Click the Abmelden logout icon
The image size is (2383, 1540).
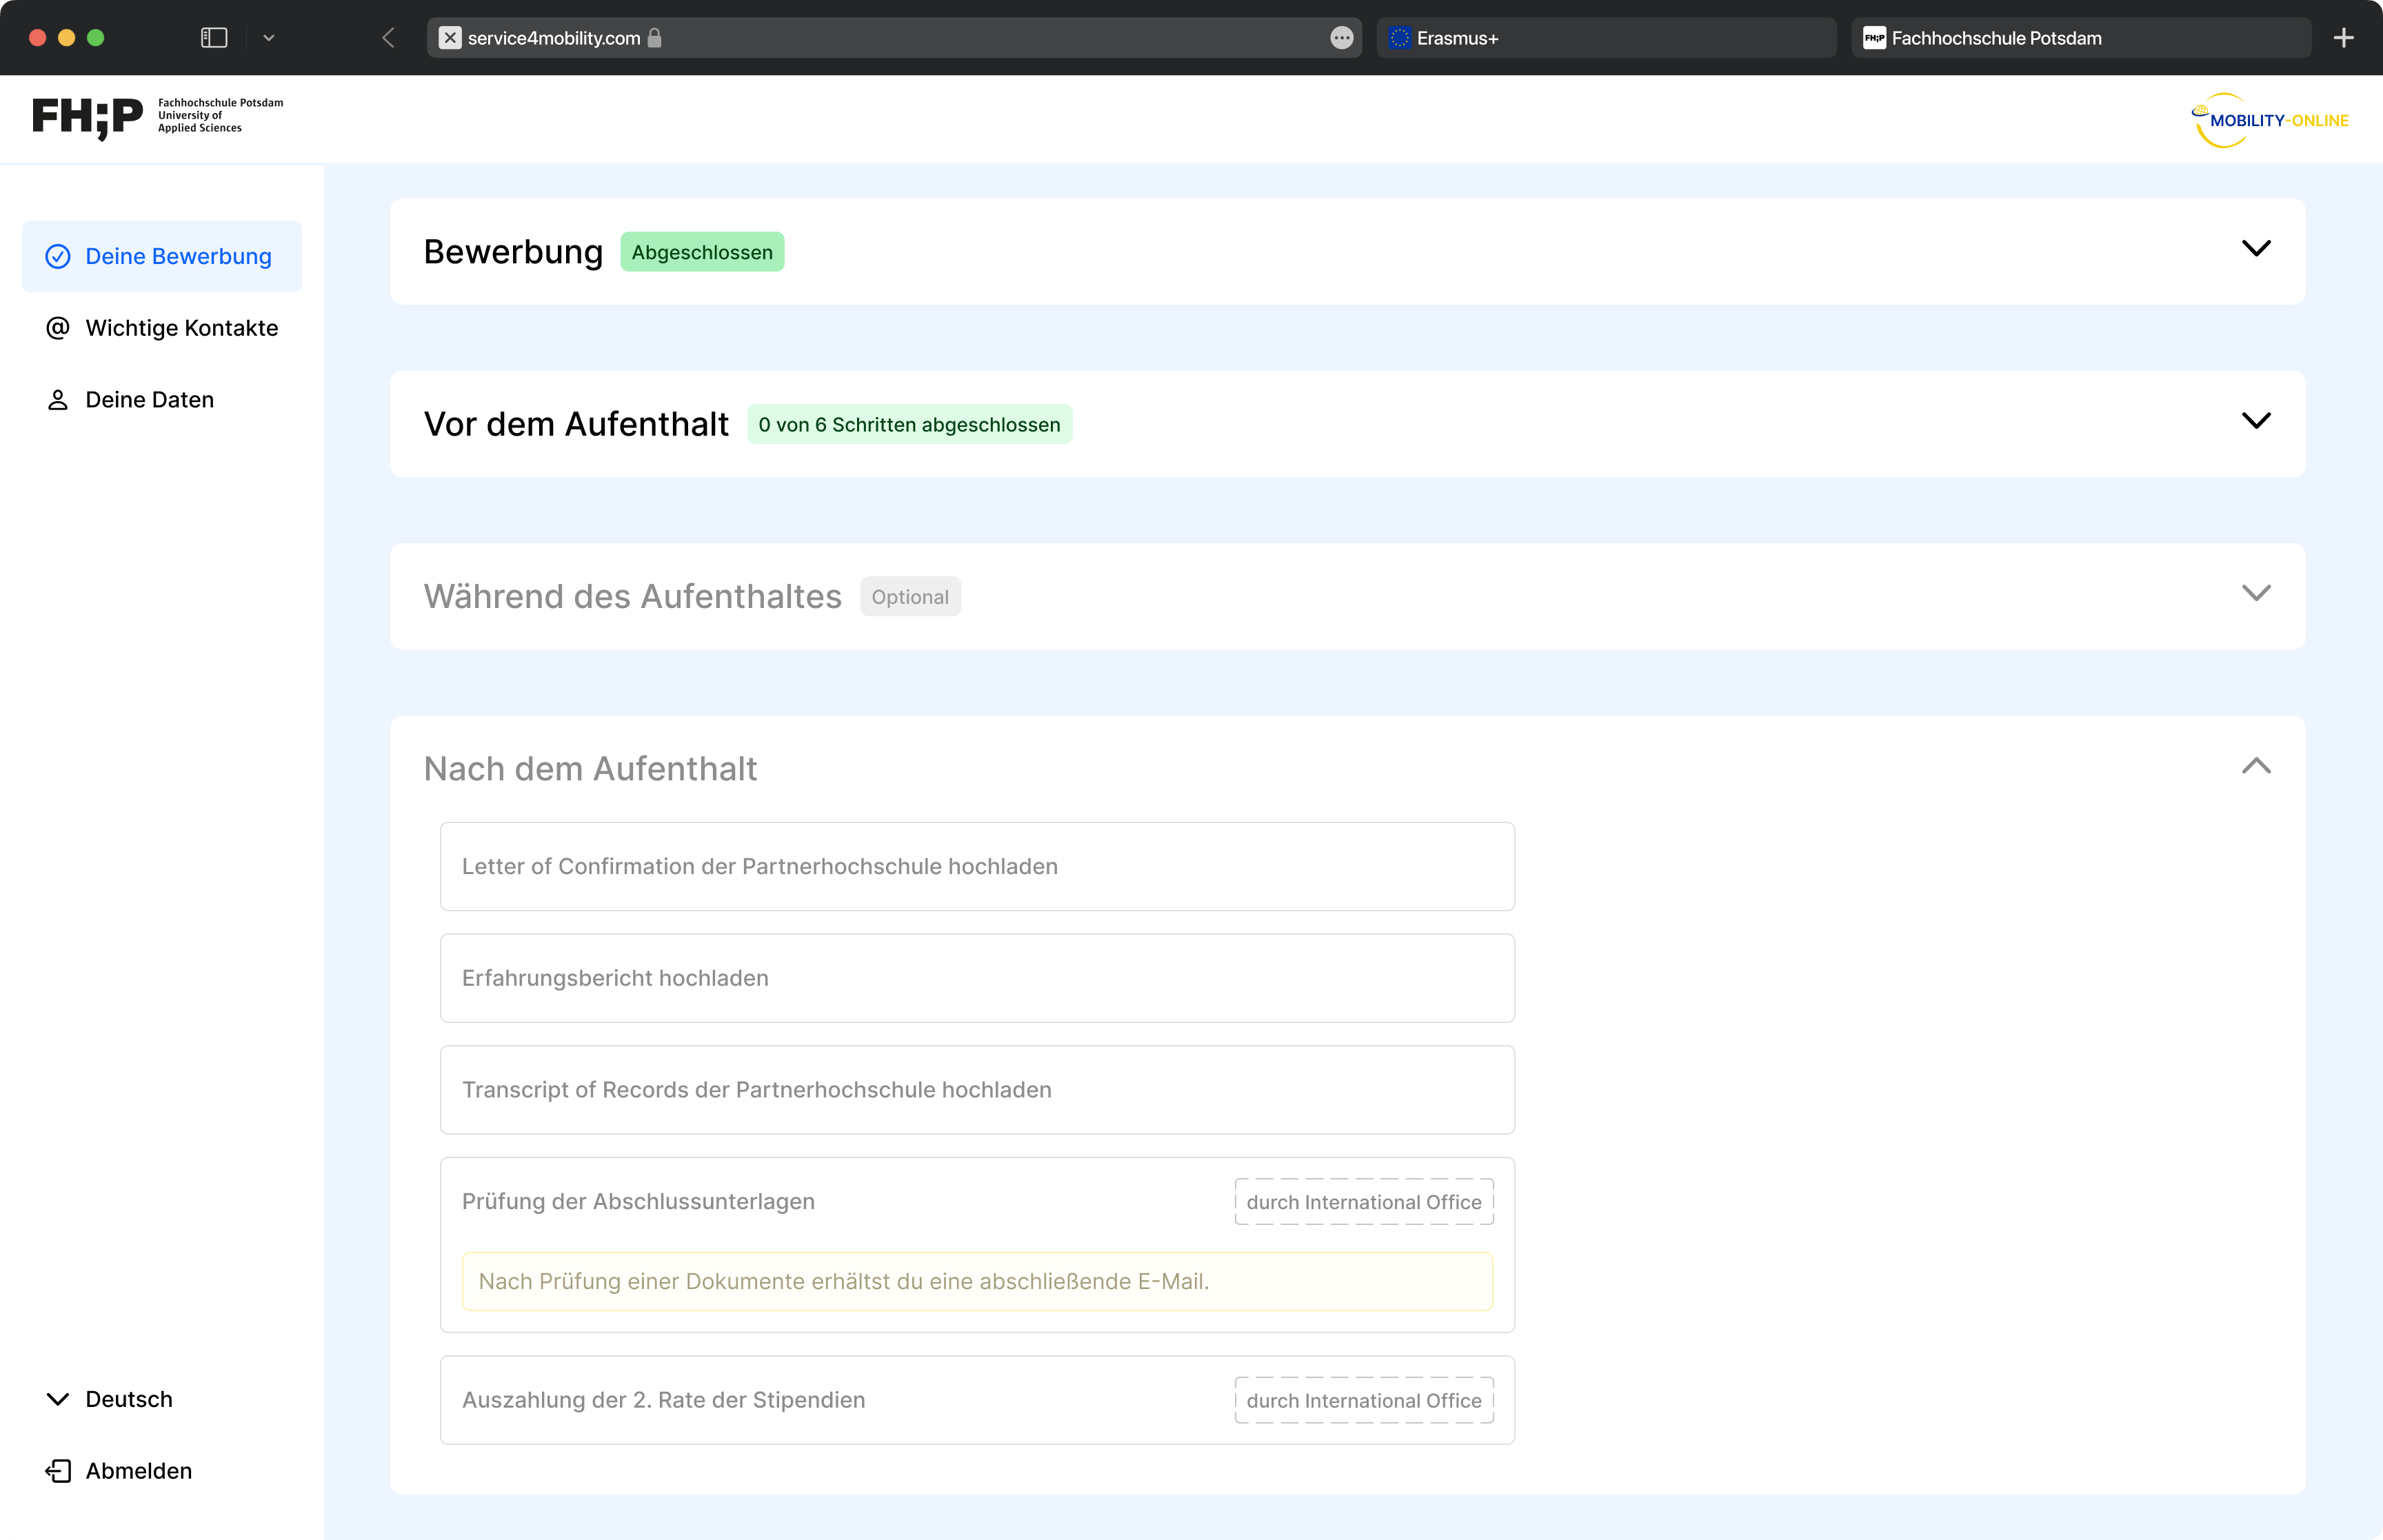(x=58, y=1470)
